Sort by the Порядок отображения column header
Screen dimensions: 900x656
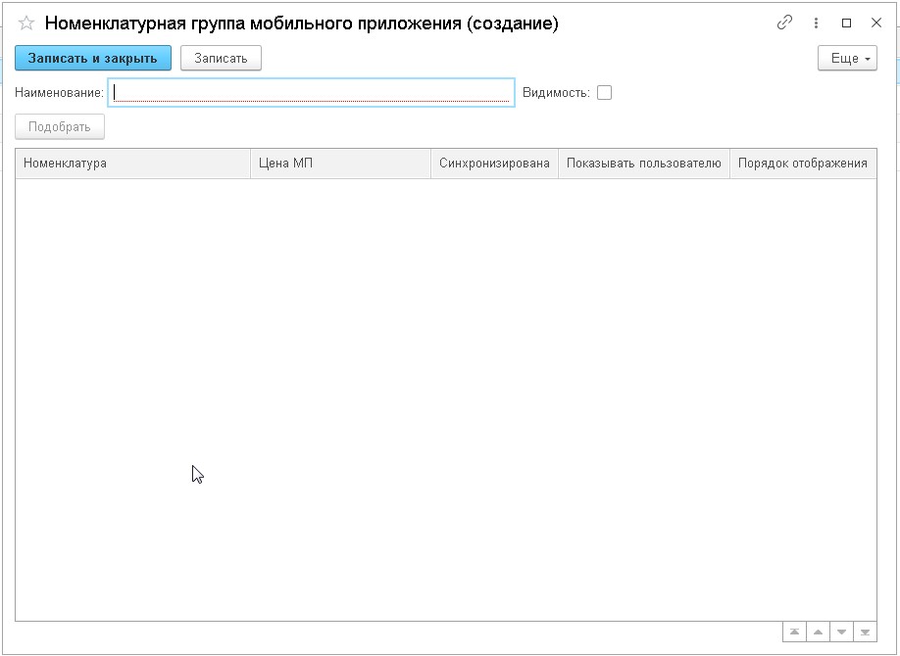coord(802,164)
